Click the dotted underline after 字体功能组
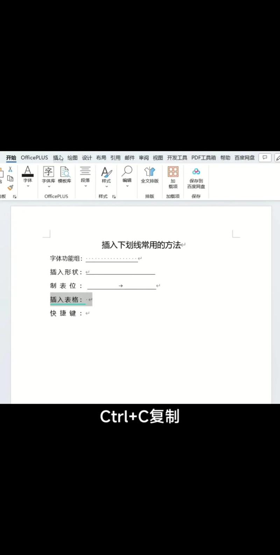 click(112, 259)
